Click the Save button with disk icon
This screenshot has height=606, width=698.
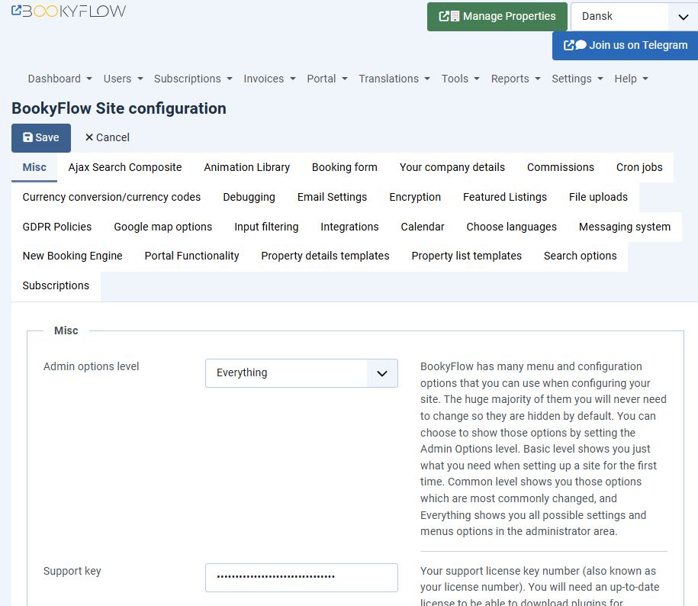pos(41,138)
